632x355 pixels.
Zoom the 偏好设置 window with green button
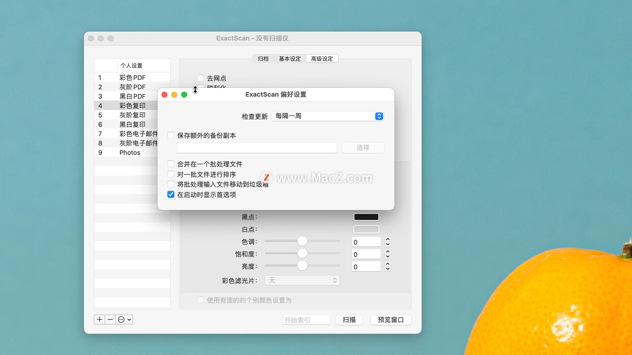184,95
